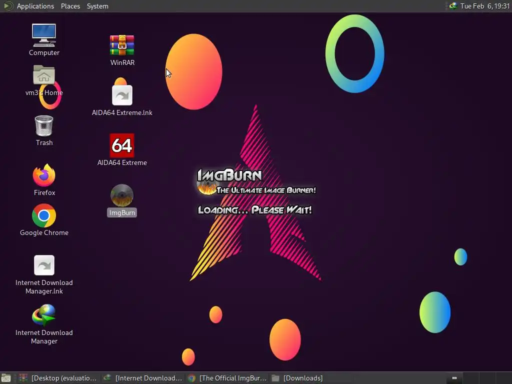Image resolution: width=512 pixels, height=384 pixels.
Task: Select the AIDA64 Extreme.lnk shortcut icon
Action: click(x=122, y=95)
